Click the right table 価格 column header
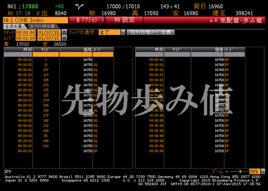The width and height of the screenshot is (268, 191). pos(208,50)
